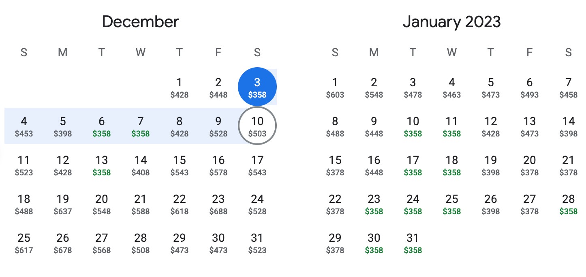This screenshot has height=277, width=586.
Task: Pick December 31 at $523
Action: click(257, 243)
